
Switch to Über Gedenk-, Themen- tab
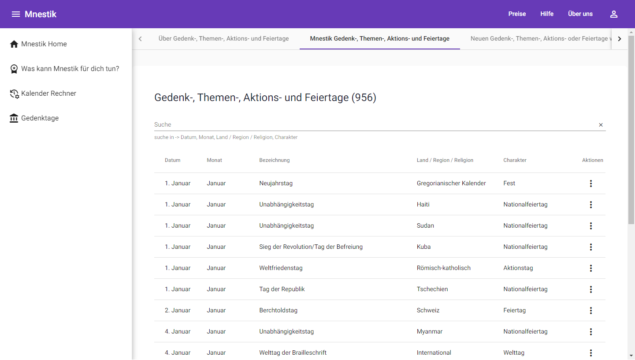tap(223, 39)
